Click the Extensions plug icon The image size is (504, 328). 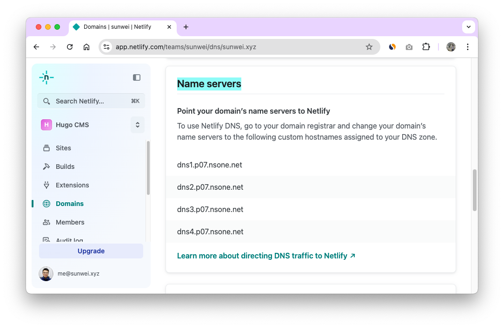(46, 185)
